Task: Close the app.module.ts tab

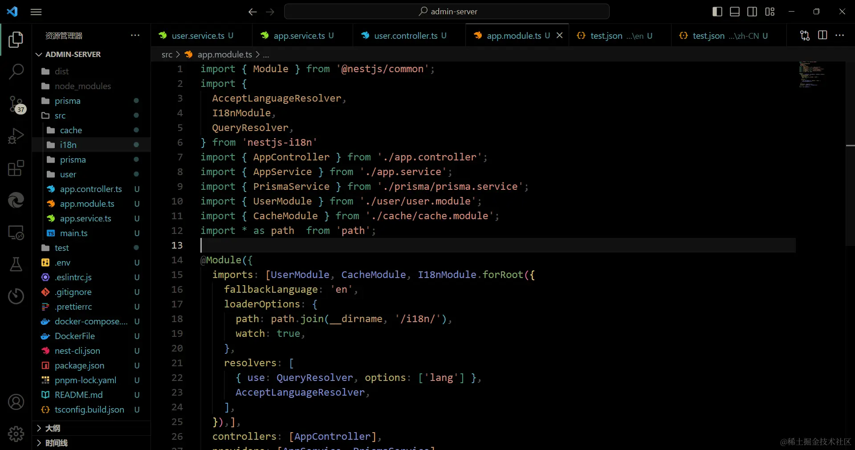Action: pos(560,36)
